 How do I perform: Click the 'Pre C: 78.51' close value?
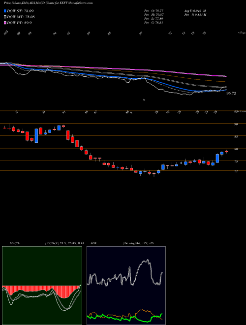[154, 22]
